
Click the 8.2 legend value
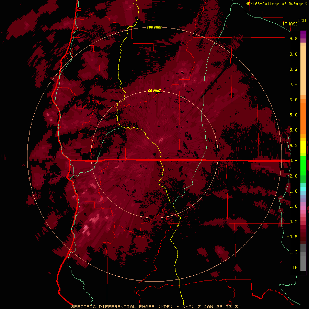pos(294,69)
